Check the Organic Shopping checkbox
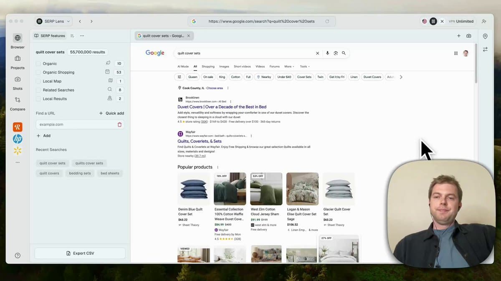Image resolution: width=501 pixels, height=281 pixels. (x=38, y=72)
